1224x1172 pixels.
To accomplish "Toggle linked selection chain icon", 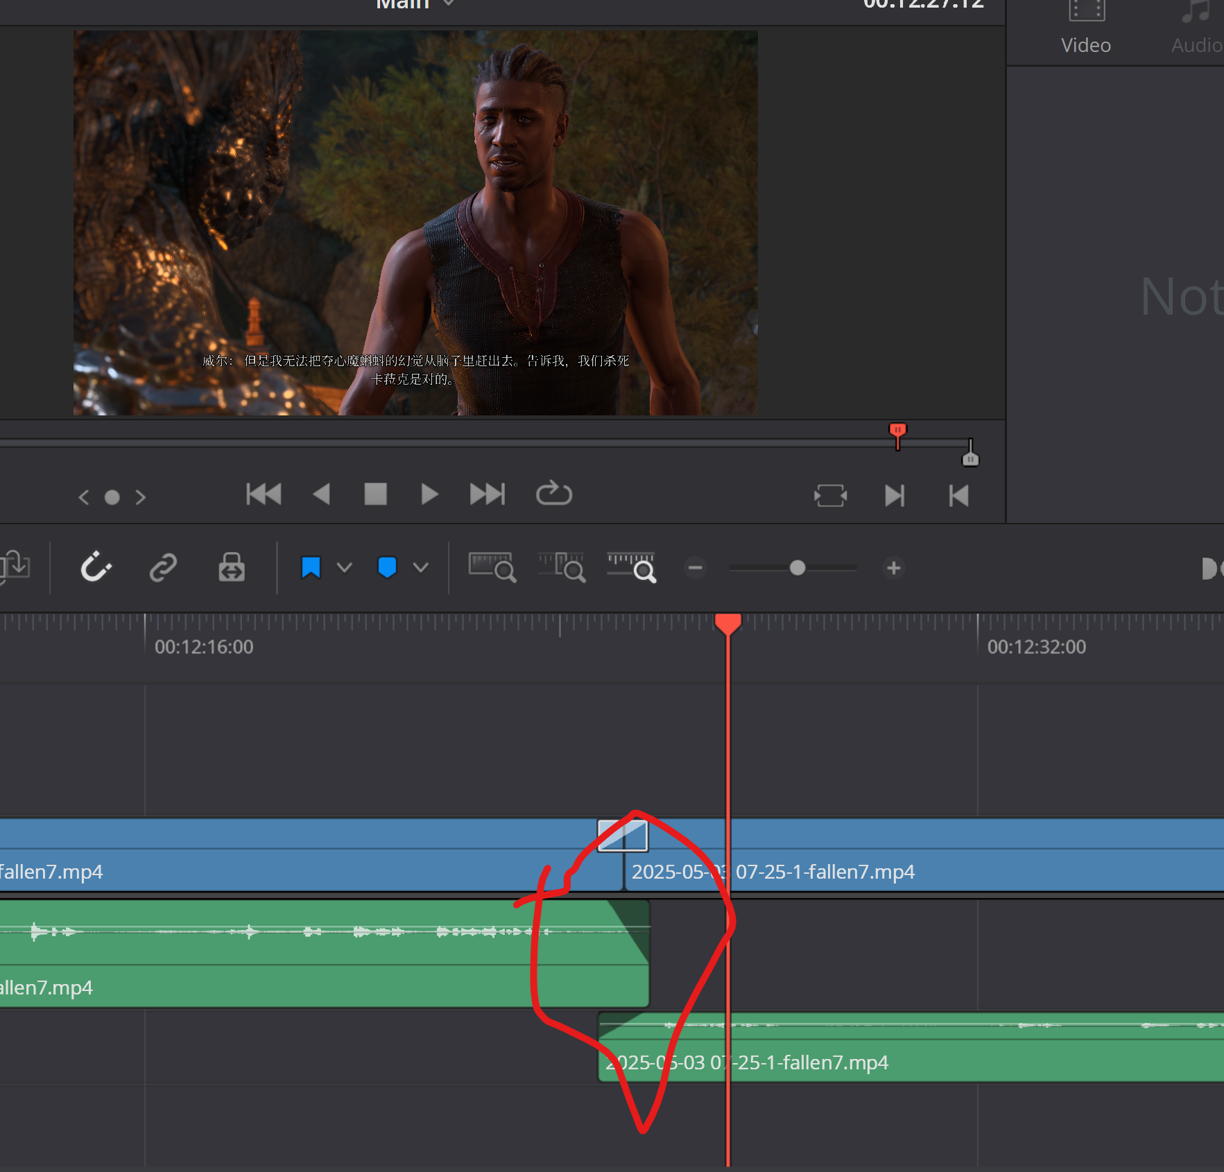I will pyautogui.click(x=164, y=567).
